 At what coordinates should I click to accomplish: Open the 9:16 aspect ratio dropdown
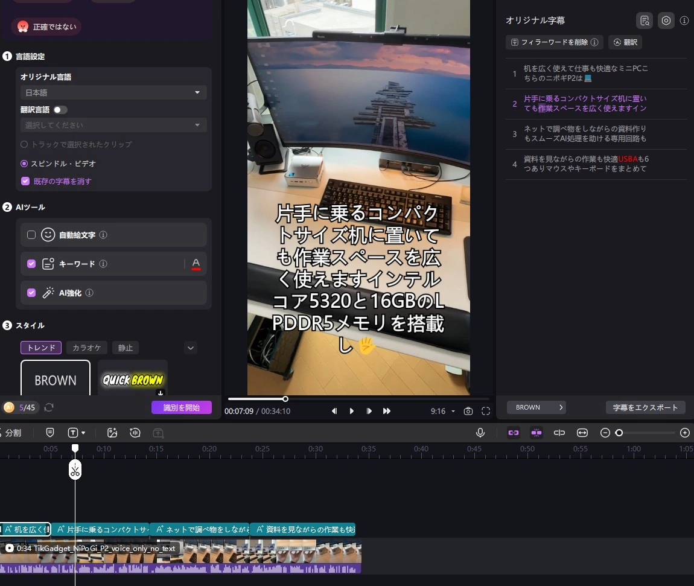tap(442, 411)
